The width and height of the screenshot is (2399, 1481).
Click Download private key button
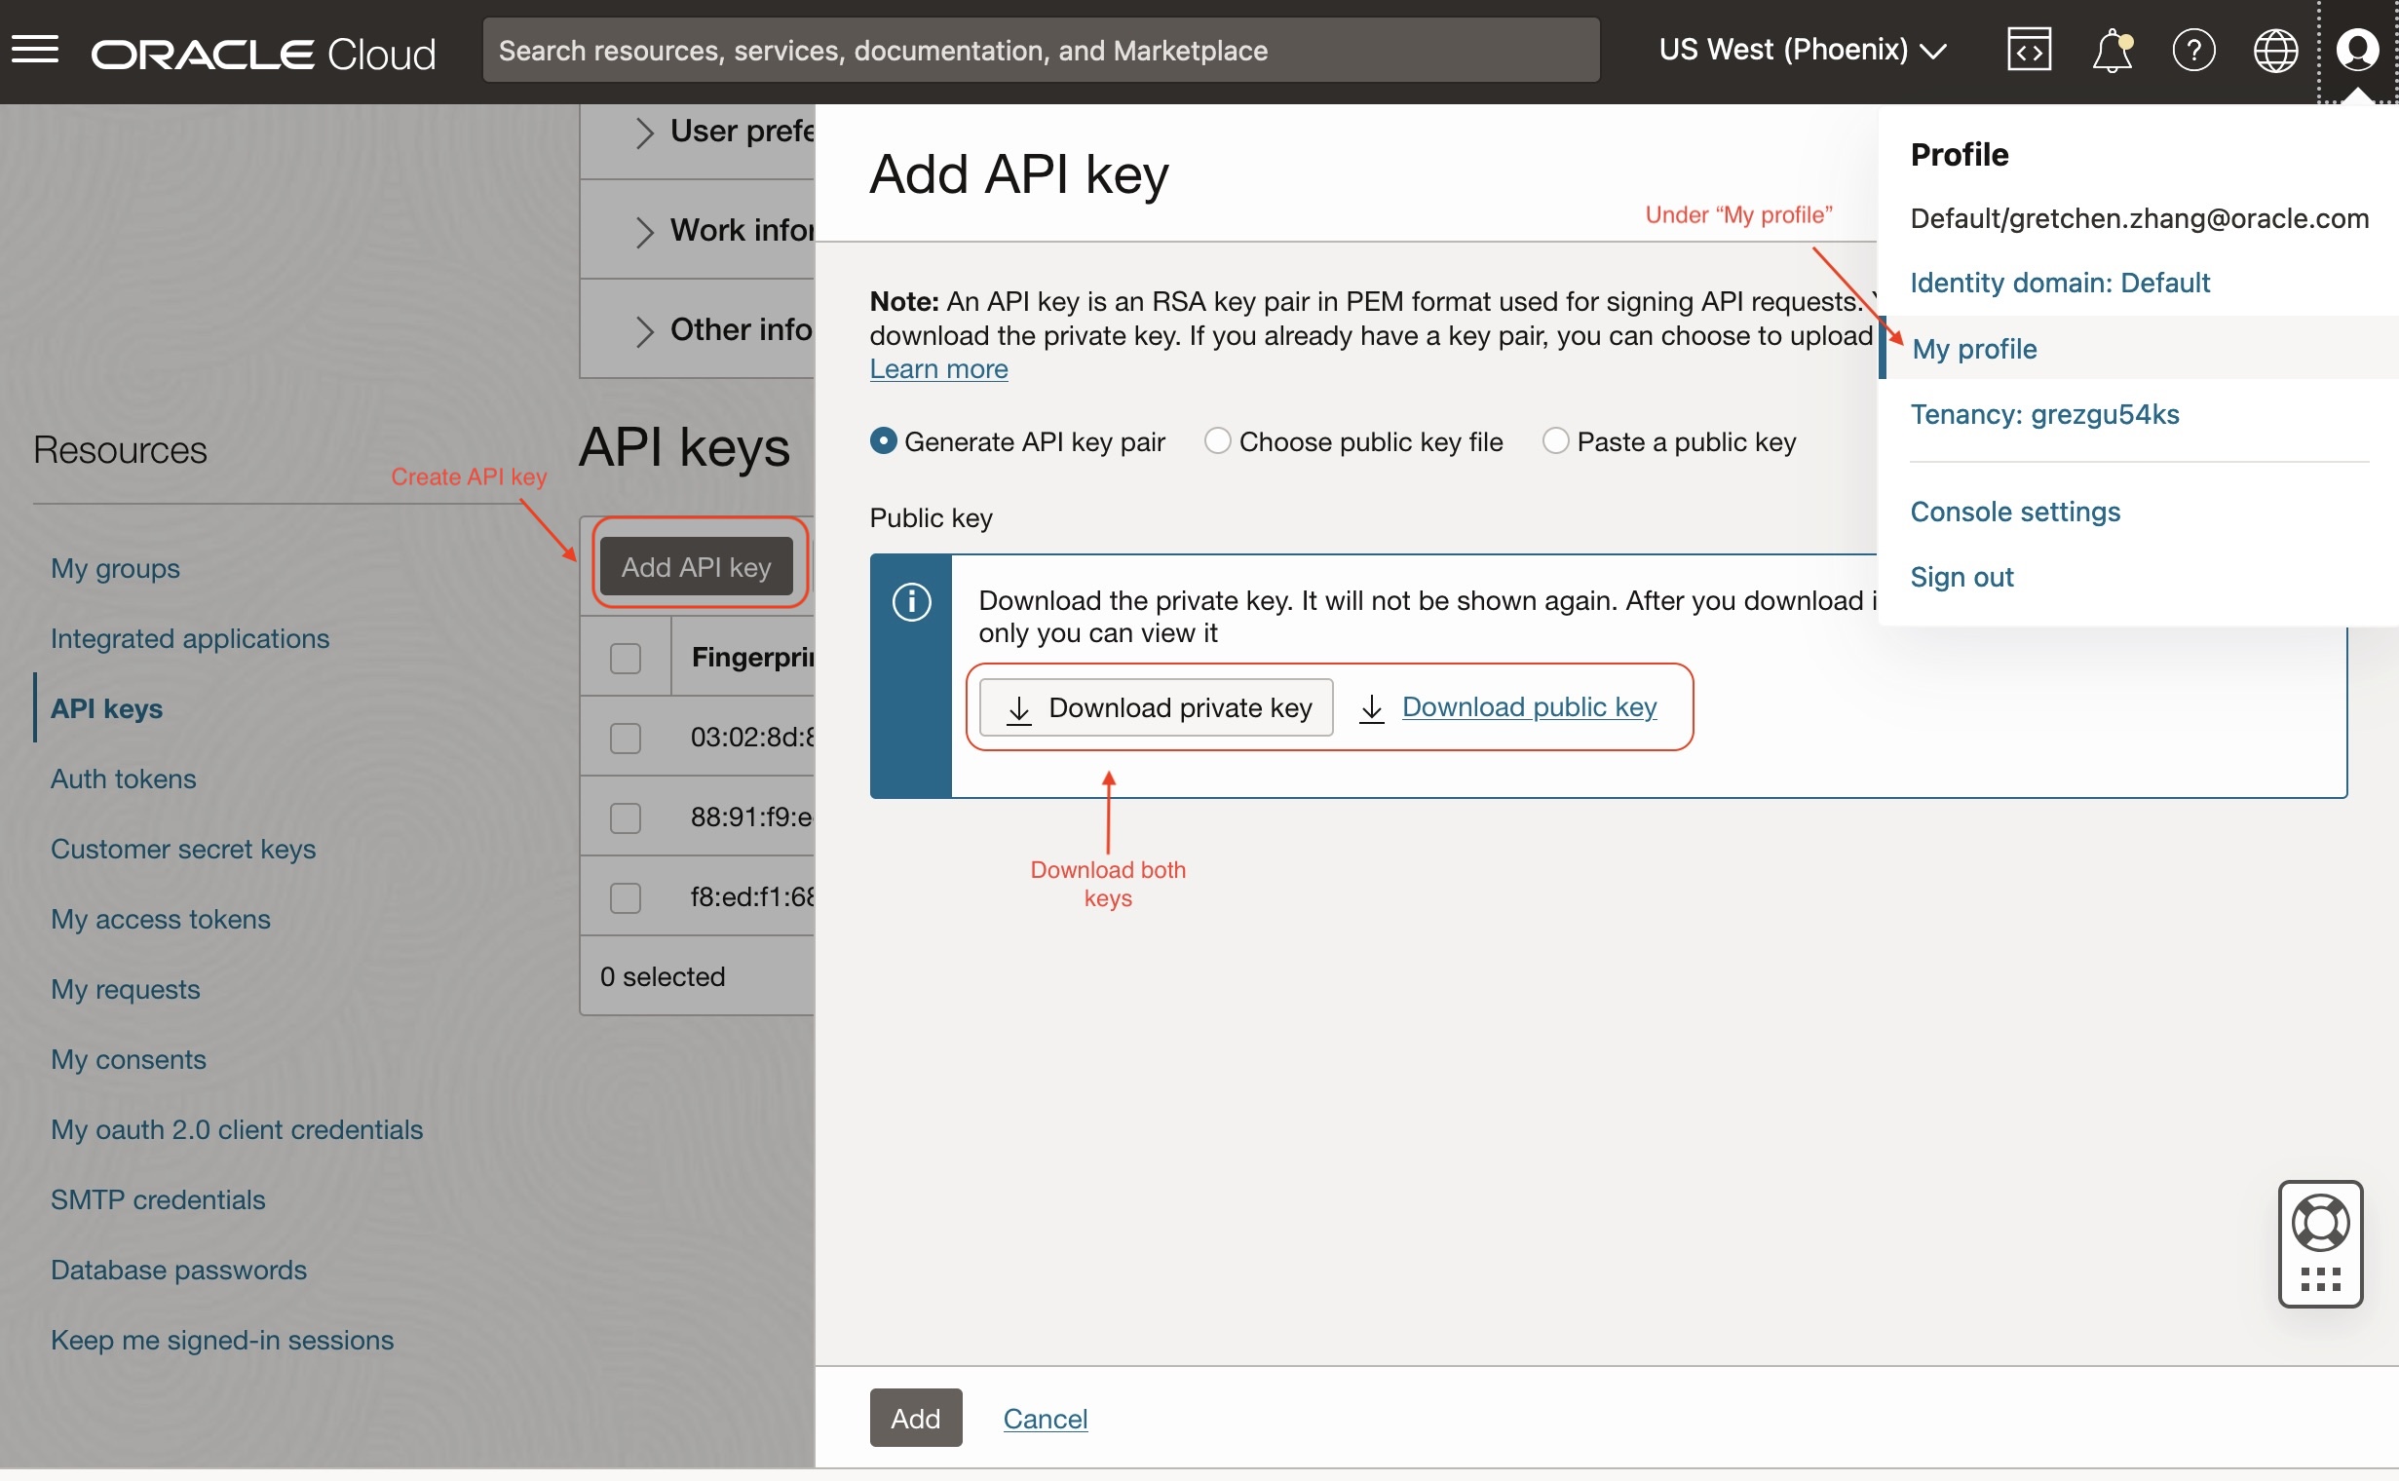click(1156, 708)
